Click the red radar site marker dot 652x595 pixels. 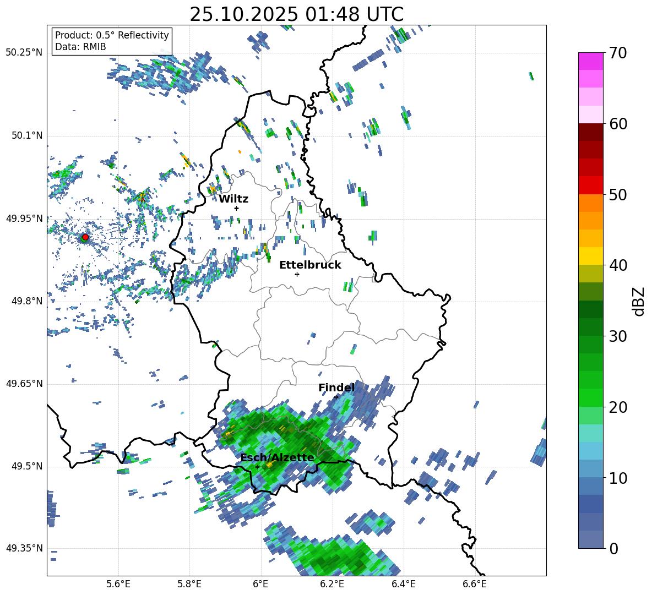pyautogui.click(x=85, y=237)
